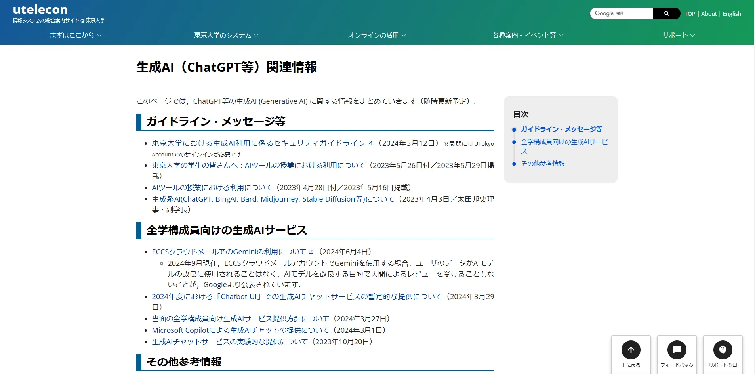755x374 pixels.
Task: Open 生成AIチャットサービスの実験的な提供 link
Action: pyautogui.click(x=230, y=342)
